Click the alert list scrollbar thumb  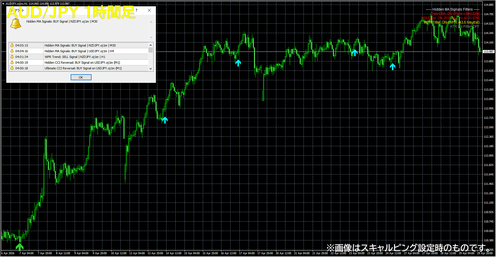click(151, 50)
